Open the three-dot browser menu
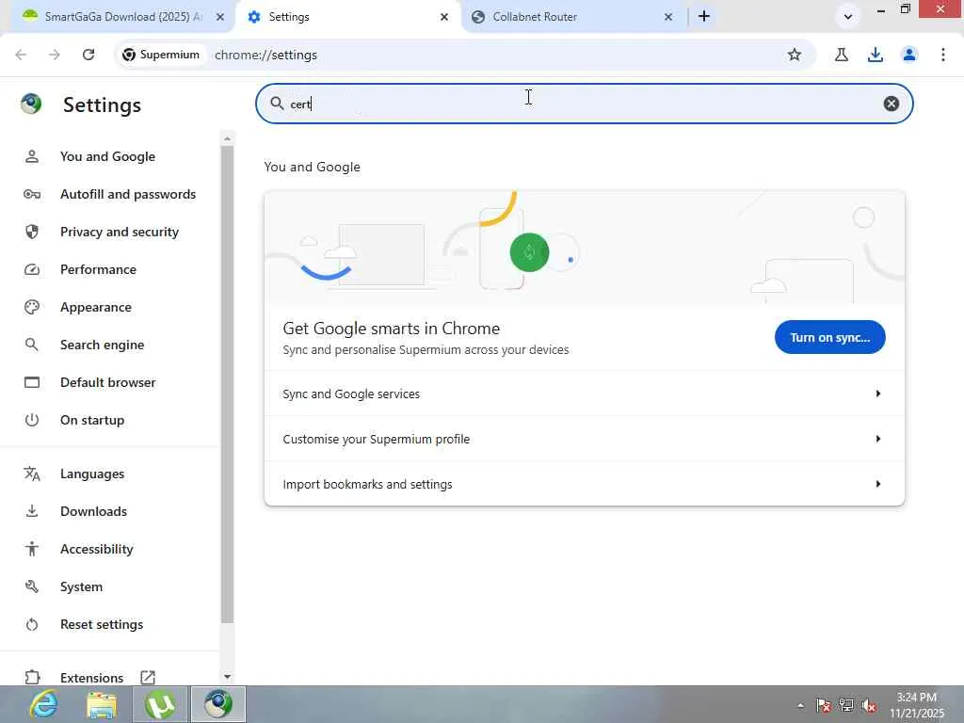964x723 pixels. click(x=943, y=55)
